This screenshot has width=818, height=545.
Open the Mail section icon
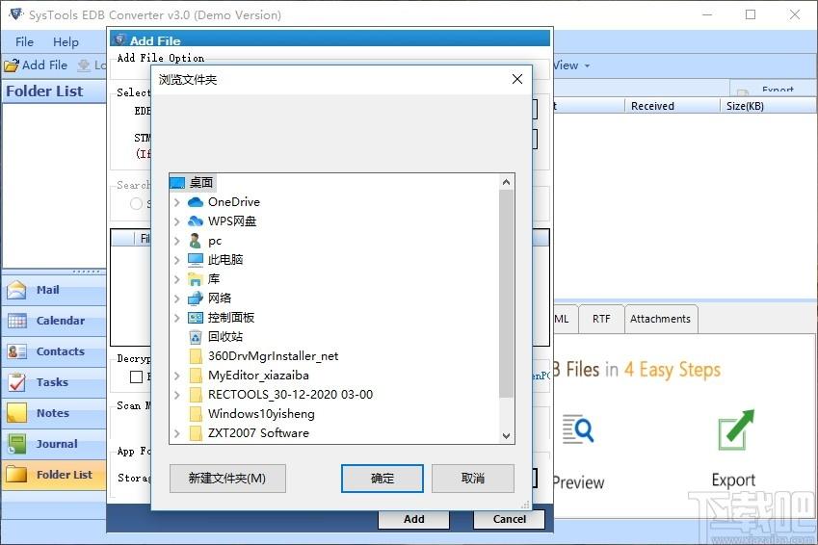pyautogui.click(x=16, y=290)
